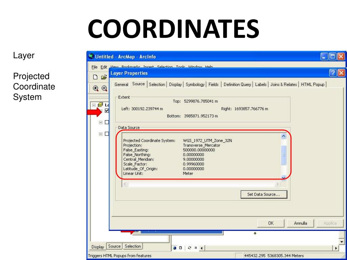Switch table of contents to Selection tab

click(x=132, y=246)
